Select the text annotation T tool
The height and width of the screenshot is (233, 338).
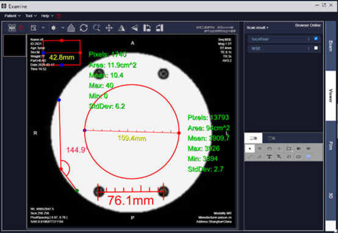point(269,157)
